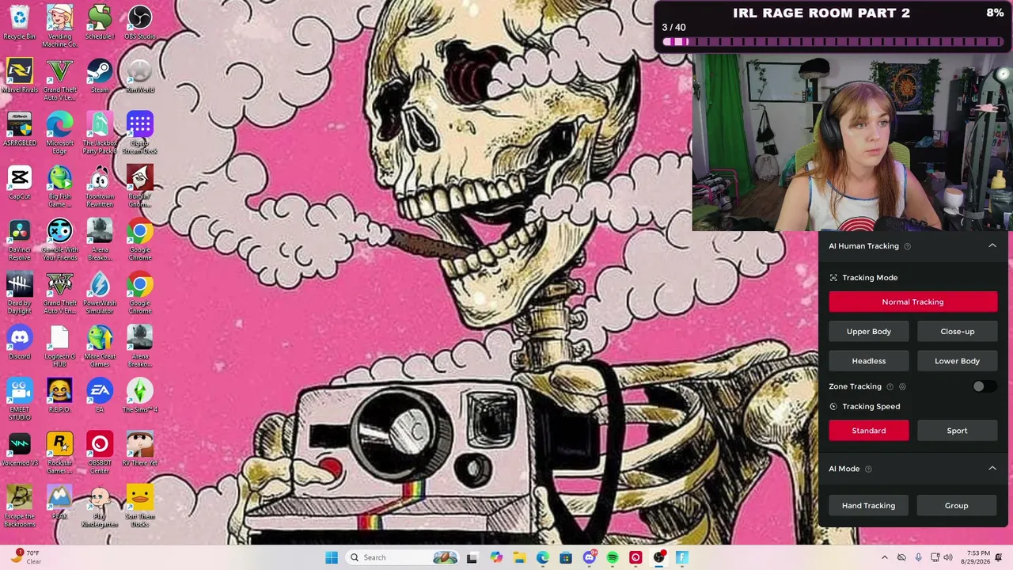Select The Jackbox Party Pack desktop icon
1013x570 pixels.
(x=100, y=132)
